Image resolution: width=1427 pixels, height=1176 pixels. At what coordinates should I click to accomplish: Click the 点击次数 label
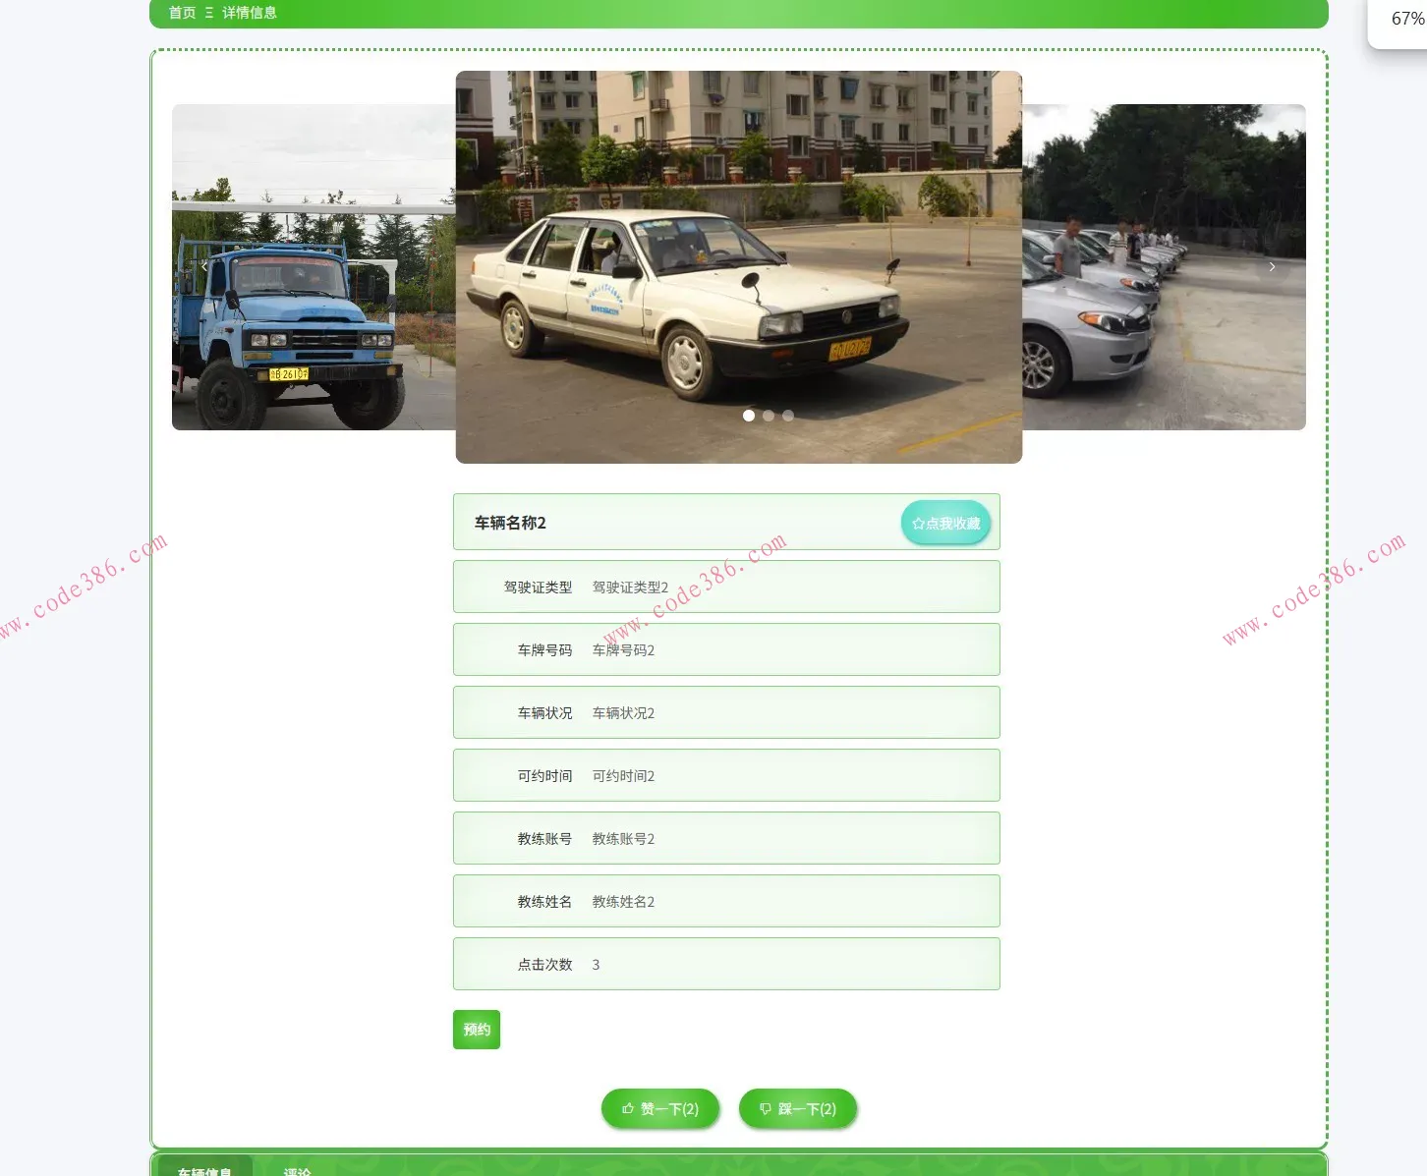click(x=544, y=965)
